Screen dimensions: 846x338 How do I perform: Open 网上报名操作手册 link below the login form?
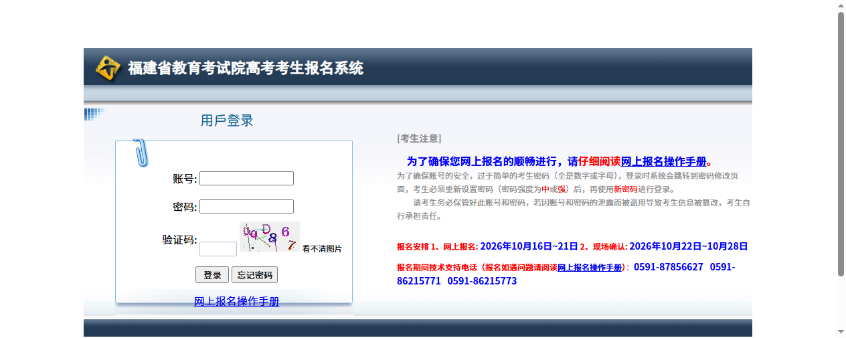(x=236, y=302)
